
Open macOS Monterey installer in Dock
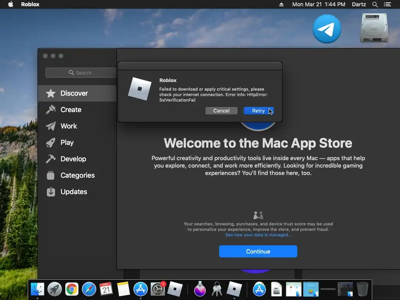(200, 289)
